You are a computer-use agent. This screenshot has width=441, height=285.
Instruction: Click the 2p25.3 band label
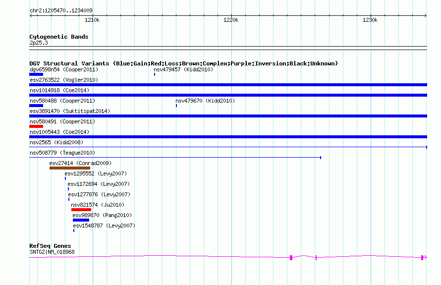[x=39, y=43]
